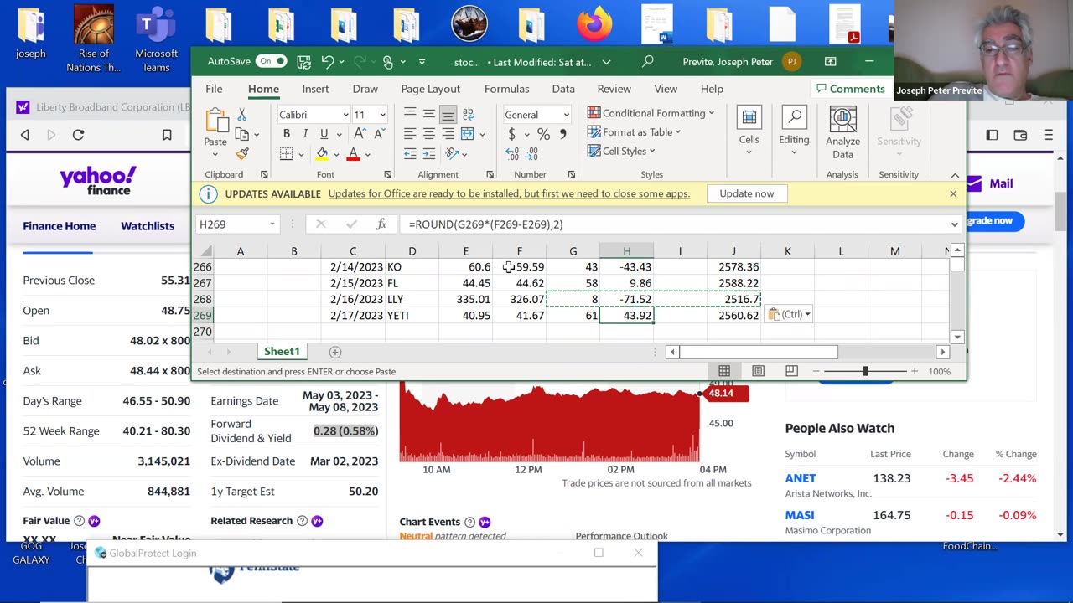
Task: Switch to Page Break Preview in status bar
Action: point(791,371)
